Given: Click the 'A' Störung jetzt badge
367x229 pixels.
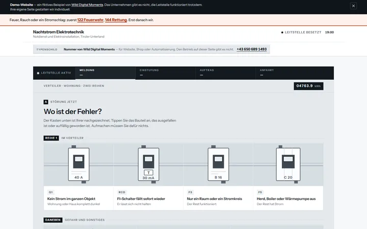Looking at the screenshot, I should (x=46, y=102).
